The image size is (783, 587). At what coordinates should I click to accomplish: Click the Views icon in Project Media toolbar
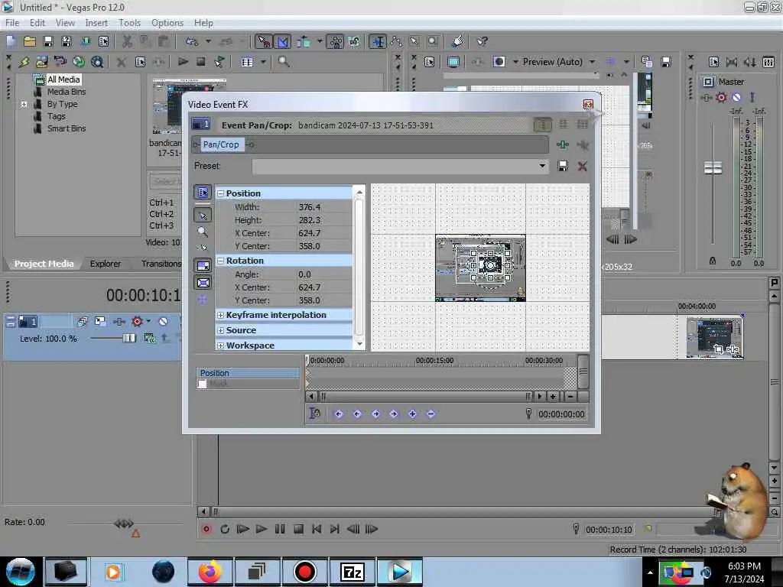coord(247,62)
